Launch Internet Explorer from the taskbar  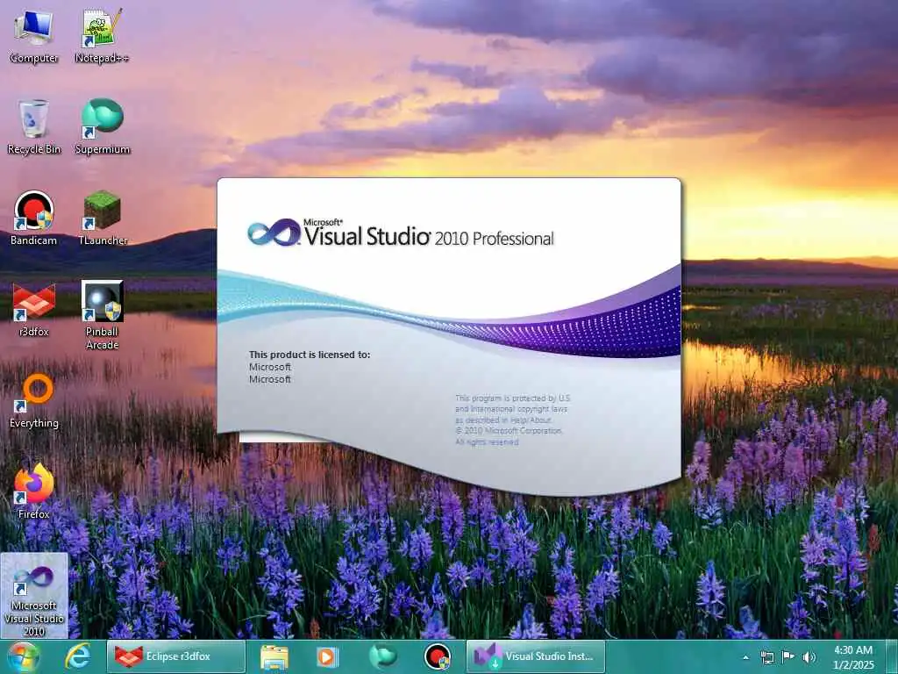(77, 656)
